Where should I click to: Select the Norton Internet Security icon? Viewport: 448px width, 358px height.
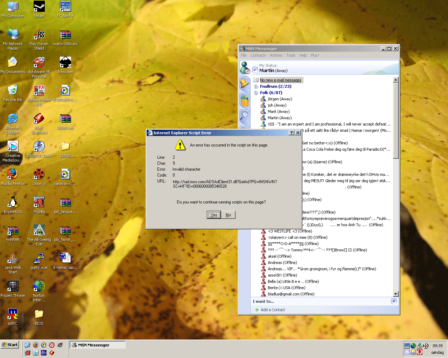point(39,291)
